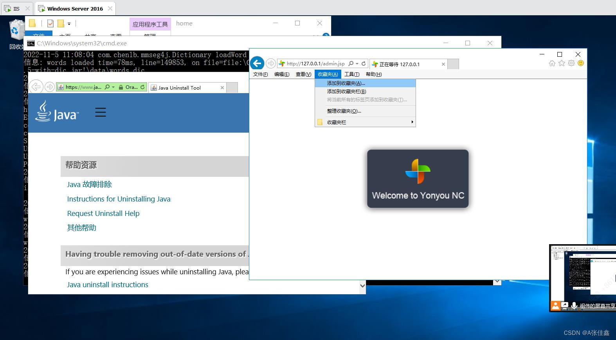
Task: Open the 编辑(E) menu
Action: pyautogui.click(x=282, y=74)
